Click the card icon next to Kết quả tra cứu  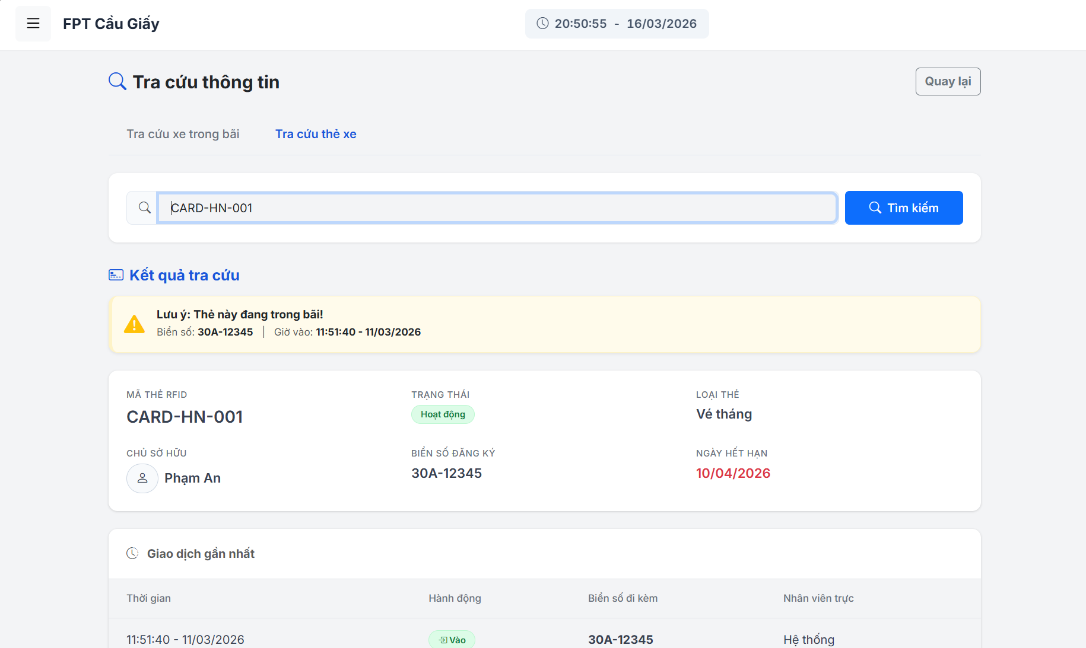pyautogui.click(x=116, y=275)
